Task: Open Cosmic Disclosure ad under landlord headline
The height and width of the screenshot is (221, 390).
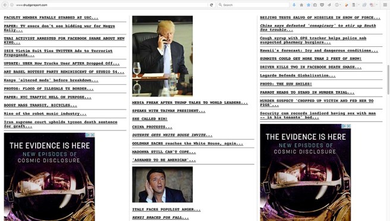Action: pyautogui.click(x=306, y=172)
